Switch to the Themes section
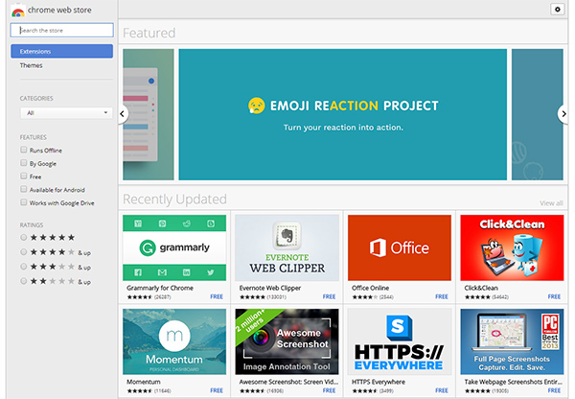This screenshot has height=399, width=575. [32, 65]
